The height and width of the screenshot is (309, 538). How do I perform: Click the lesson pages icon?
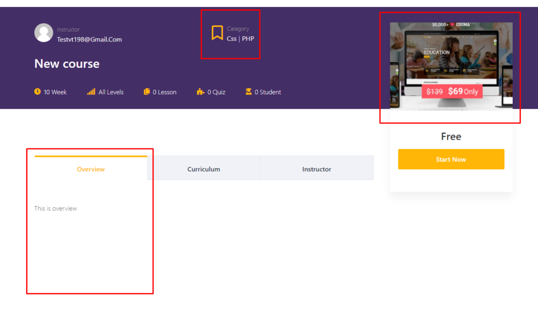(147, 92)
